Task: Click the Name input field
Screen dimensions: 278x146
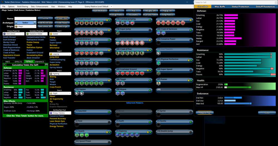Action: (x=25, y=19)
